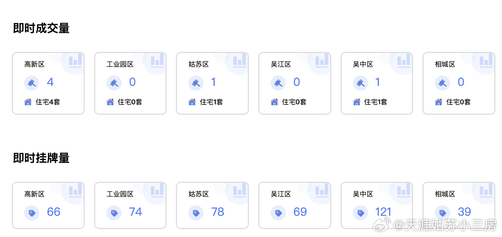
Task: Click the price tag icon next to 74
Action: [x=114, y=213]
